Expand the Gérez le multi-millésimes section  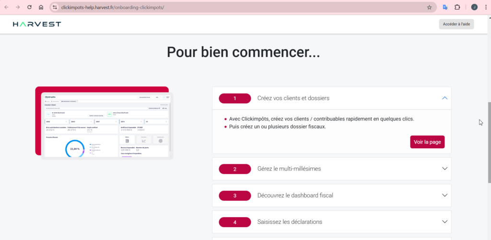point(444,169)
